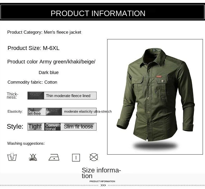The height and width of the screenshot is (189, 205).
Task: Select the Tight style segment
Action: (36, 127)
